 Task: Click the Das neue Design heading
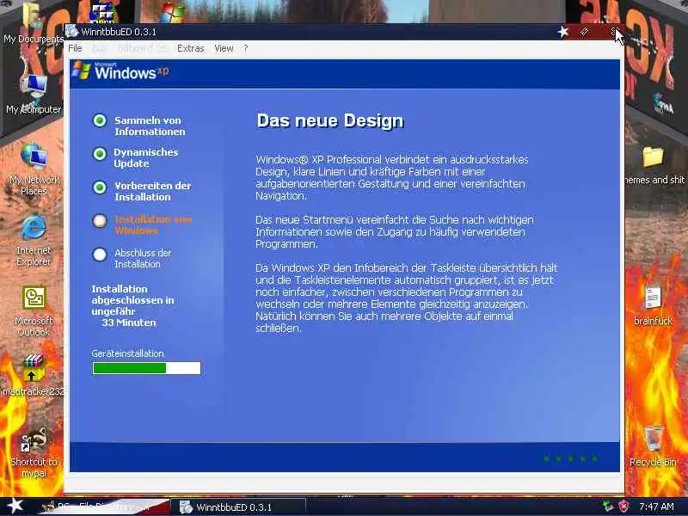click(x=330, y=120)
